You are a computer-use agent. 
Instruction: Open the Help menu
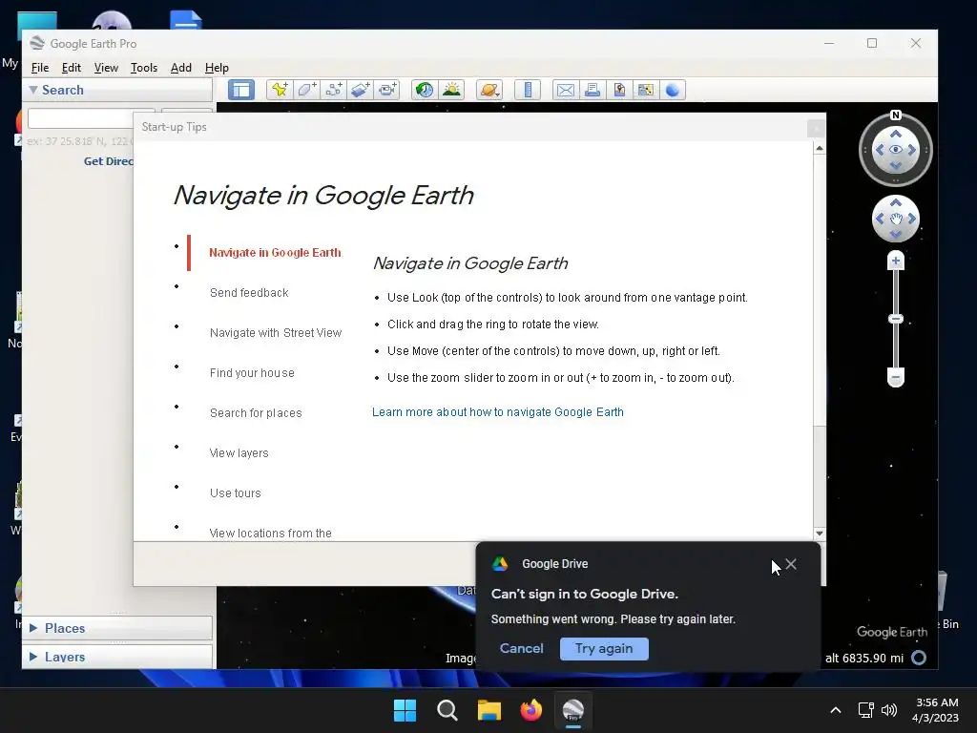pos(217,68)
